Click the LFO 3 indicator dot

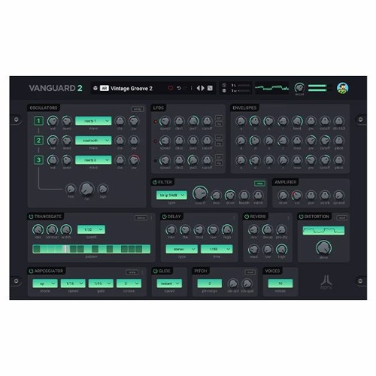[x=156, y=161]
